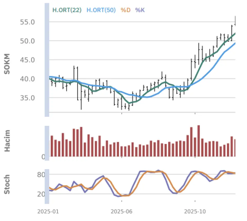Select the 2025-10 date label
This screenshot has width=247, height=221.
click(195, 212)
